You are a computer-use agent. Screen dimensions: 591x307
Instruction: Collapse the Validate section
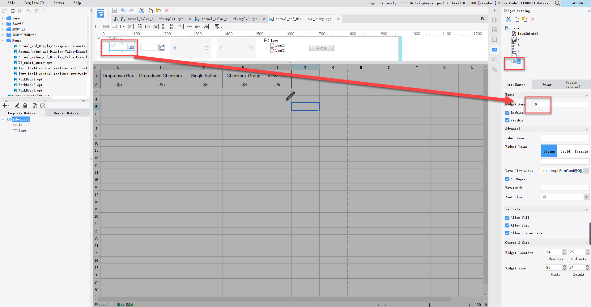tap(586, 210)
